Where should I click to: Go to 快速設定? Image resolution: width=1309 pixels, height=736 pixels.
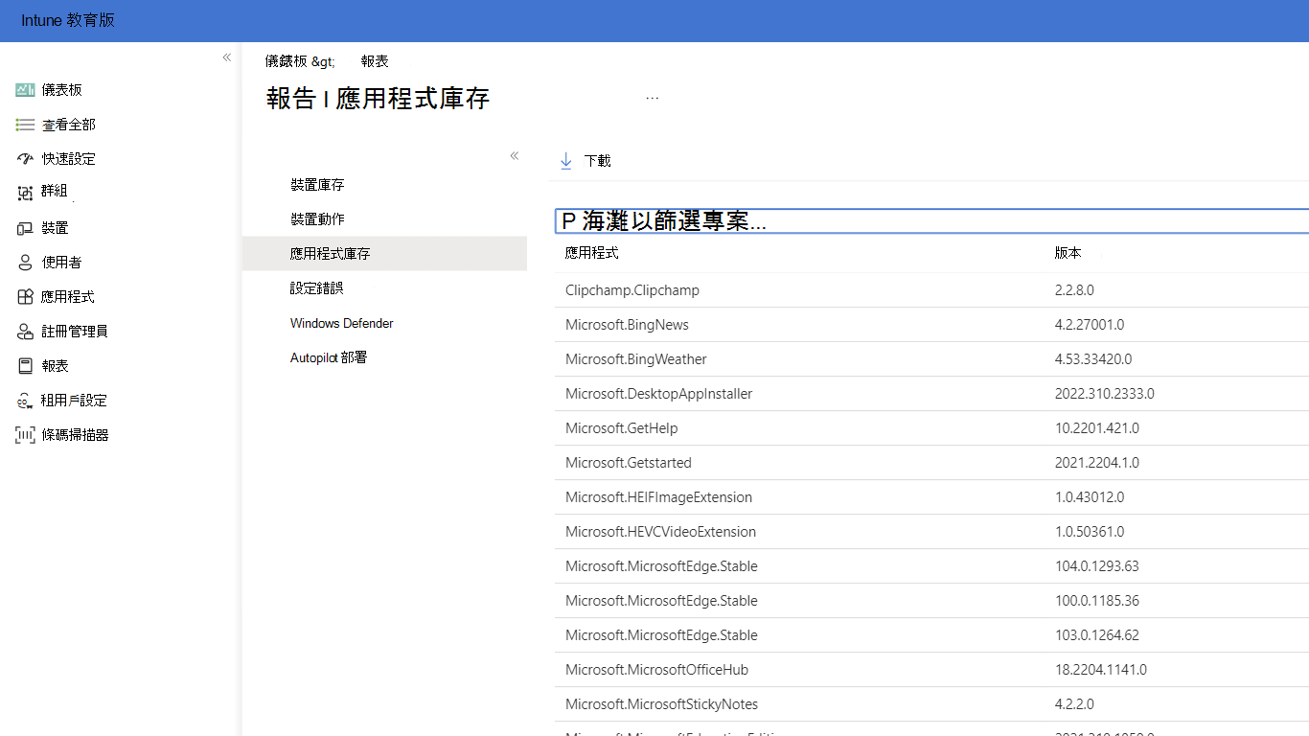tap(69, 159)
